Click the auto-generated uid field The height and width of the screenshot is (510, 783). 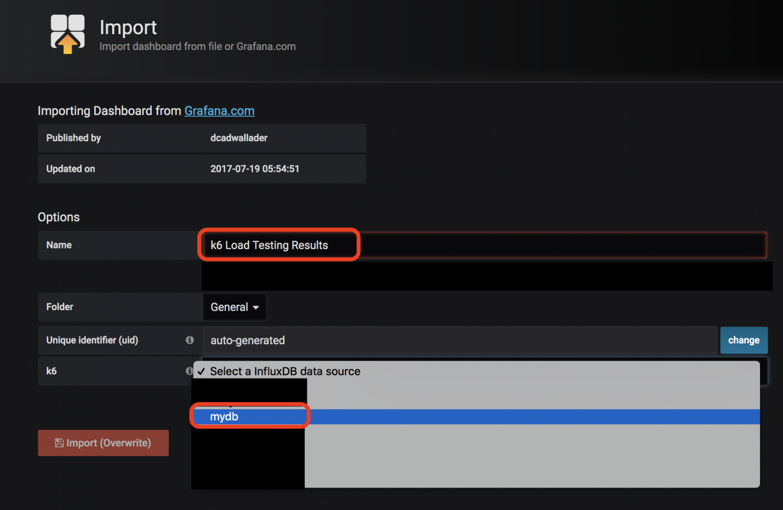coord(460,340)
